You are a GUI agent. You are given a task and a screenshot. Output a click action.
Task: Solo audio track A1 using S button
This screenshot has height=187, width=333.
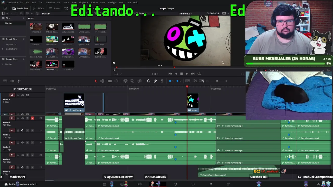[x=28, y=118]
